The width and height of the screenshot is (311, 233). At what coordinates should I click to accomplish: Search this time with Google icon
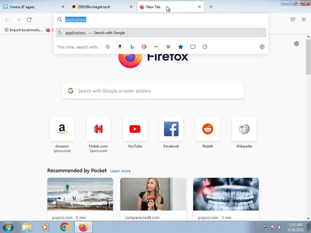tap(108, 47)
